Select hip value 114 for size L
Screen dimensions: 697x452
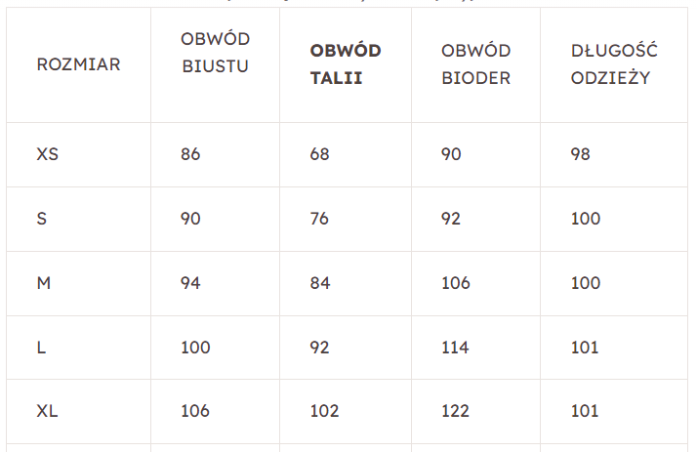(455, 348)
